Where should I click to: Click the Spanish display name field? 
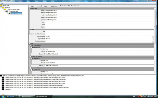[x=100, y=20]
